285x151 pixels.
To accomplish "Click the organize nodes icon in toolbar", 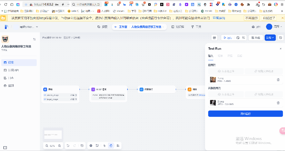I will tap(118, 145).
